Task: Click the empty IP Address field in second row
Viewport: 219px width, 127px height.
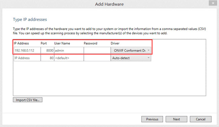Action: (x=27, y=58)
